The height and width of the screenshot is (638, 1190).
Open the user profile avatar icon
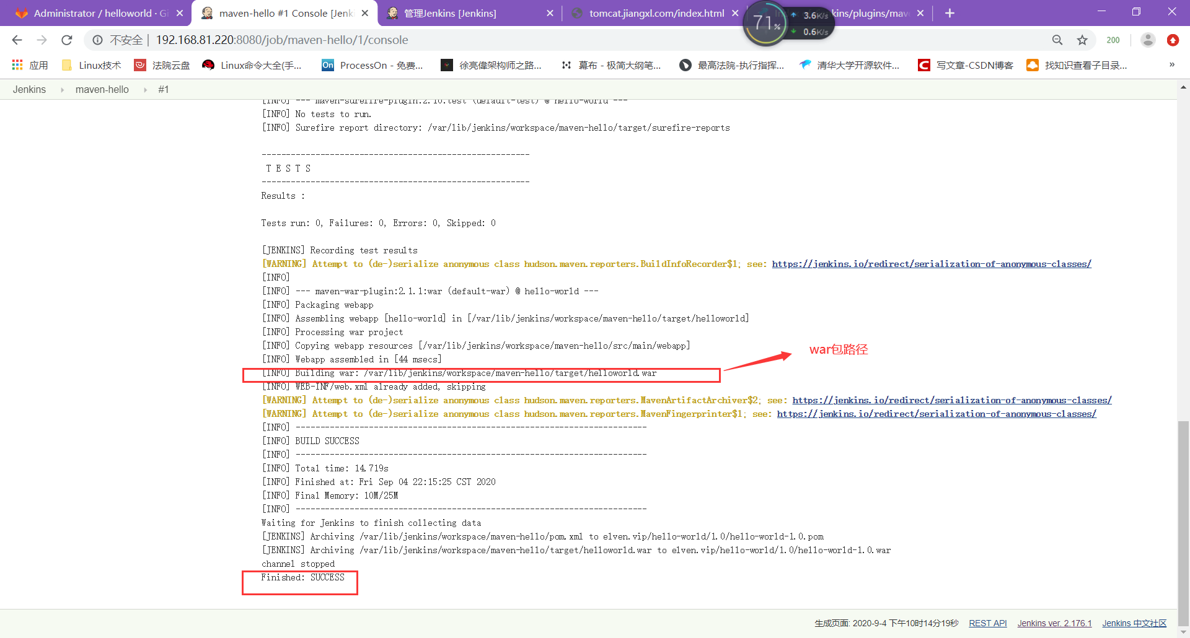1148,40
